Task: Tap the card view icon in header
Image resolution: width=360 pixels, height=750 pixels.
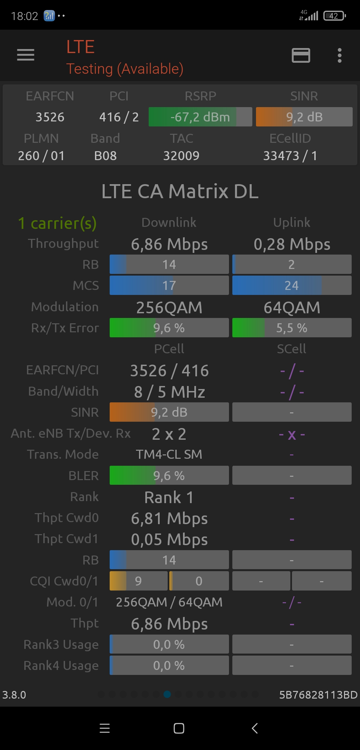Action: [x=301, y=55]
